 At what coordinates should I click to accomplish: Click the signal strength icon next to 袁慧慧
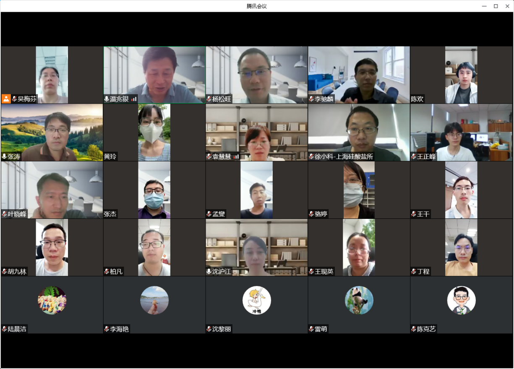(236, 156)
